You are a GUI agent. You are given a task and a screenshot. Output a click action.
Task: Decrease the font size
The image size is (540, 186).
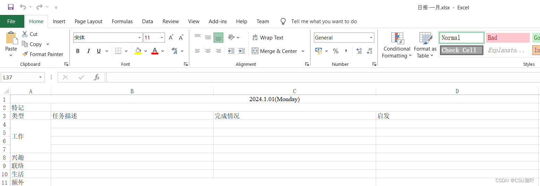click(x=181, y=37)
